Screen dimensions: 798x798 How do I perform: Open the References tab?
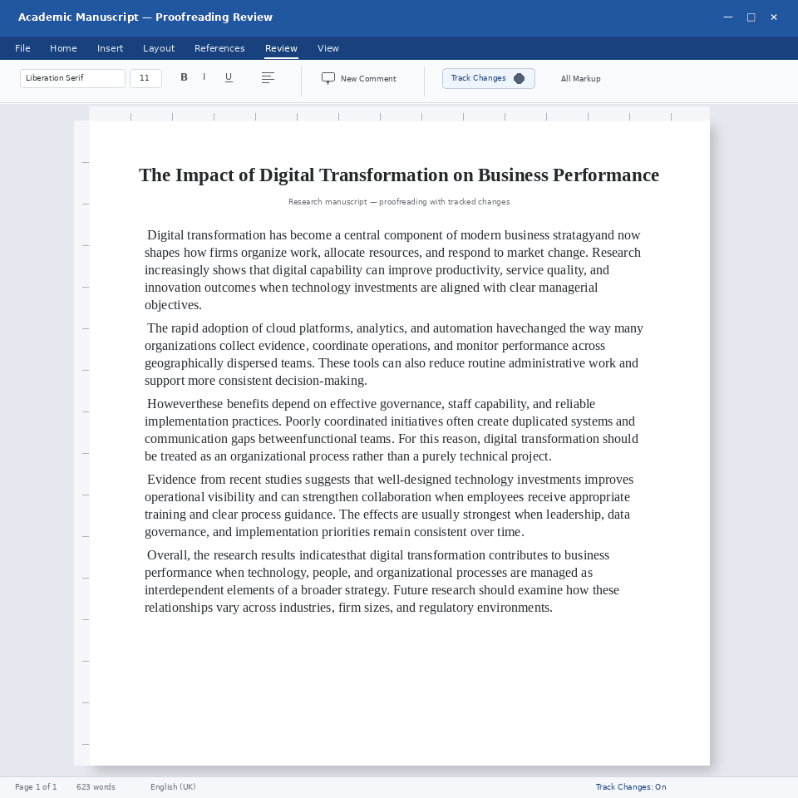[219, 48]
